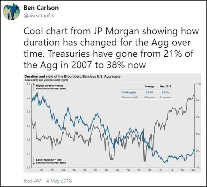Select the Yield (right) legend row label
207x187 pixels.
pyautogui.click(x=128, y=92)
